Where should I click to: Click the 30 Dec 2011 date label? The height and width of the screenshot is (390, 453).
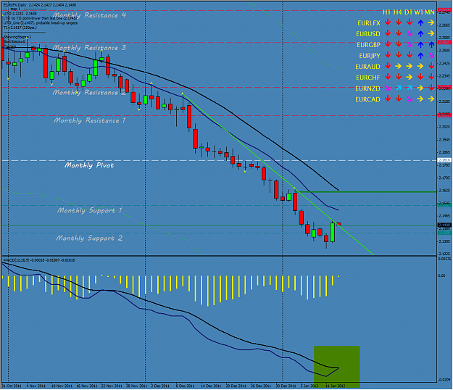286,386
